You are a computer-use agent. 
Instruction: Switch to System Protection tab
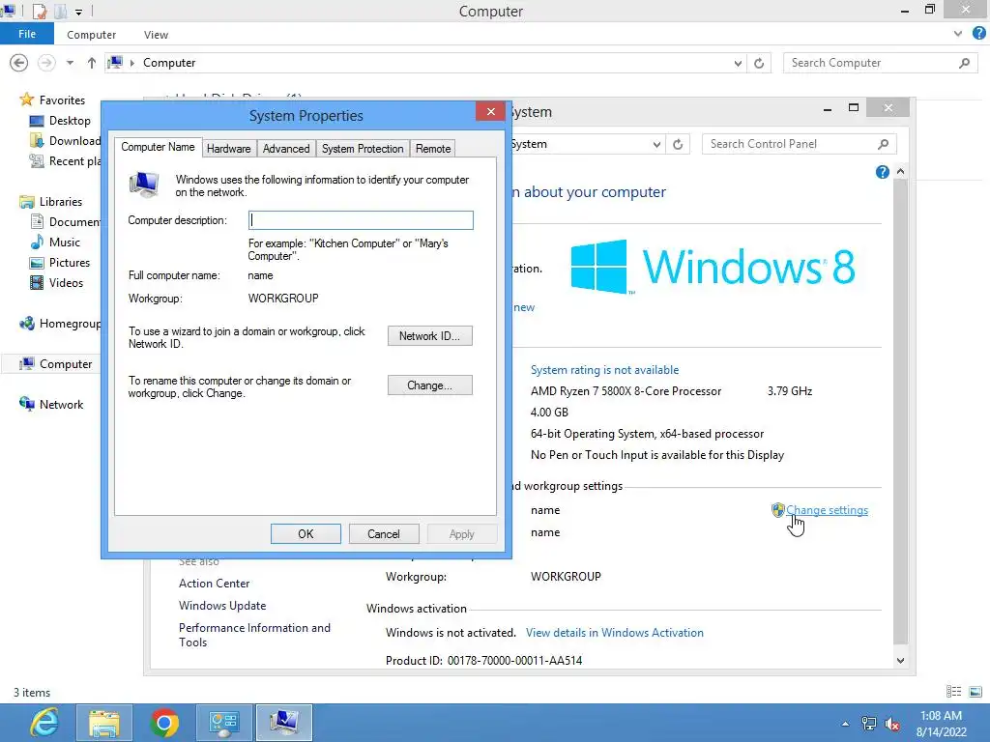pyautogui.click(x=363, y=148)
